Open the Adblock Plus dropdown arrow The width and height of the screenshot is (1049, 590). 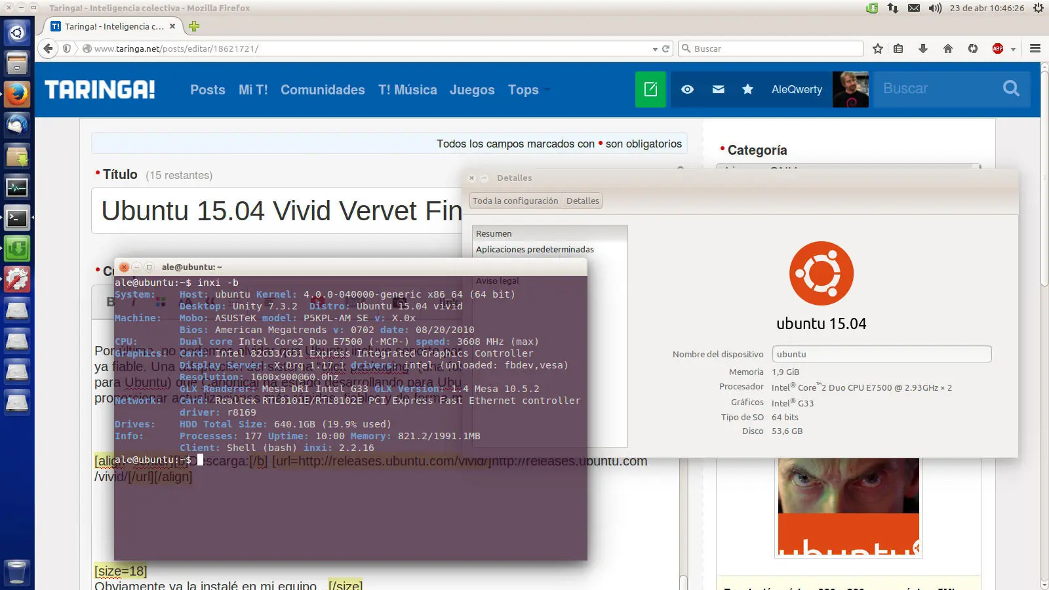[1013, 49]
